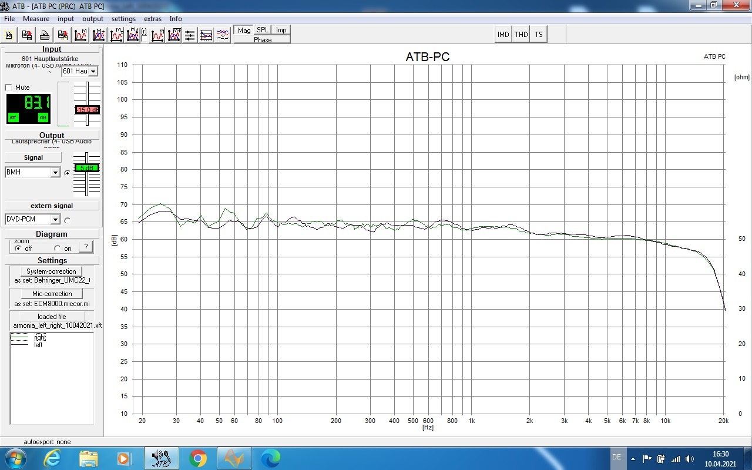The height and width of the screenshot is (470, 752).
Task: Toggle the (r) checkbox in toolbar
Action: [x=144, y=39]
